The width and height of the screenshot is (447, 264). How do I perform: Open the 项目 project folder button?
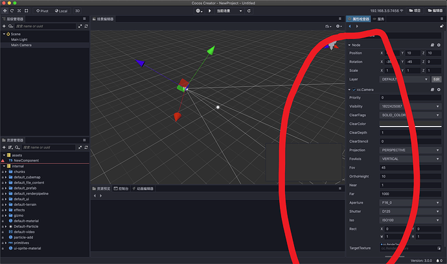click(x=415, y=10)
